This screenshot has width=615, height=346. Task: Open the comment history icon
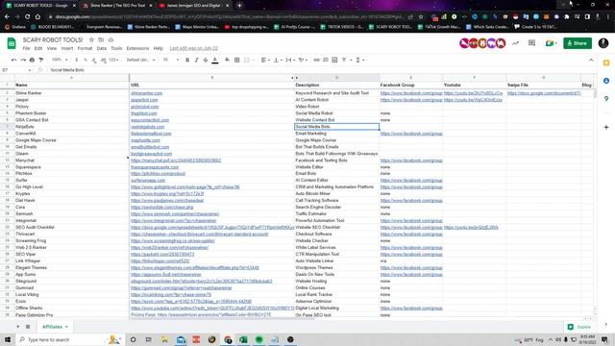tap(531, 43)
